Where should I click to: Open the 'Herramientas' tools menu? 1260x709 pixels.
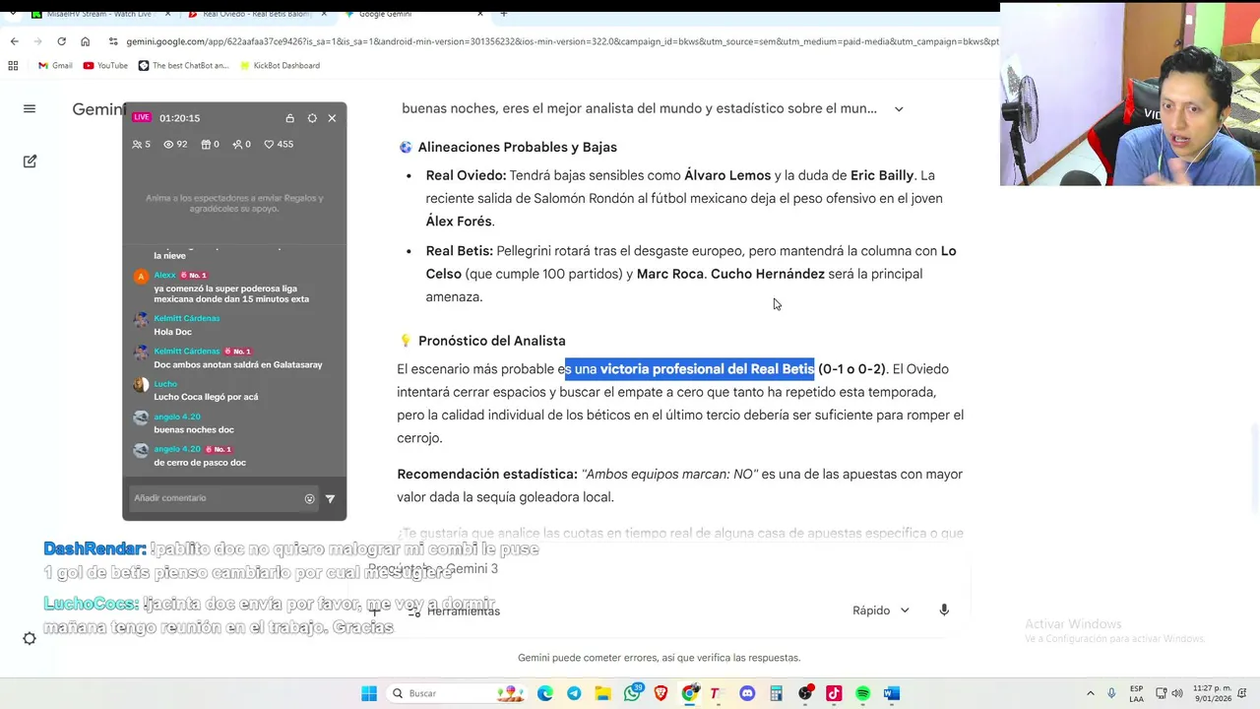[x=454, y=612]
